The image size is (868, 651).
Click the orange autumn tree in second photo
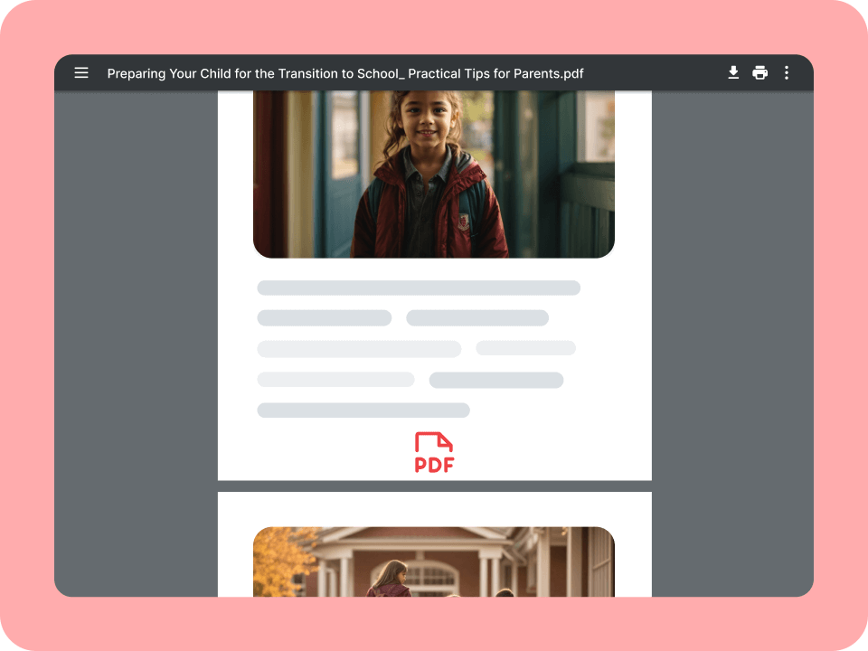click(276, 561)
